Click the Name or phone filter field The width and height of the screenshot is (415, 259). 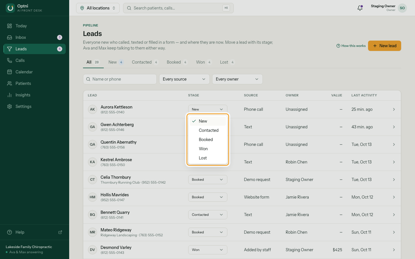(120, 79)
